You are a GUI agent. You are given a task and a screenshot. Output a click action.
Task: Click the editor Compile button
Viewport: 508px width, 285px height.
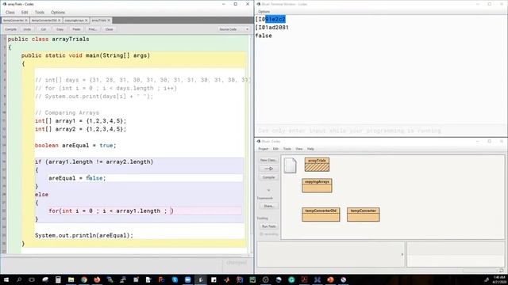[x=10, y=29]
